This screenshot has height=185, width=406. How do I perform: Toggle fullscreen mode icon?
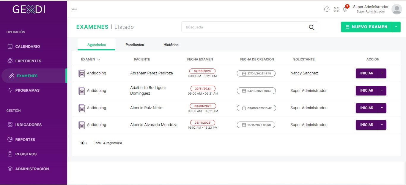[336, 9]
